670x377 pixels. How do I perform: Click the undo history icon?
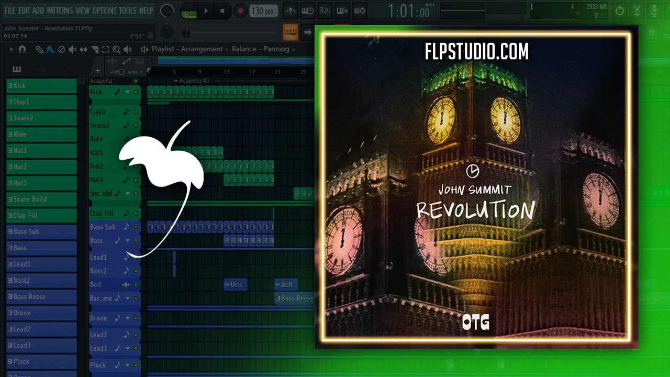620,10
